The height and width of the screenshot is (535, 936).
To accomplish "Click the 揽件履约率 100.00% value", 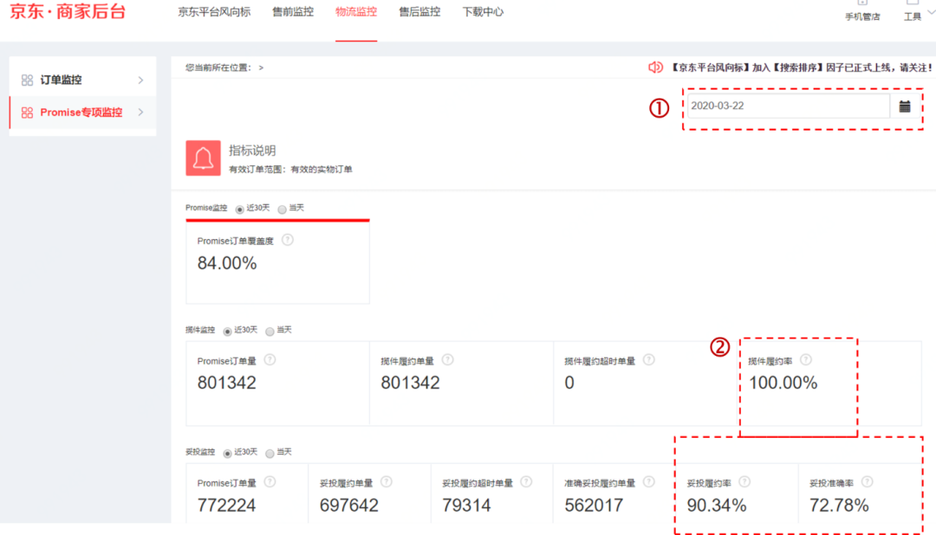I will pyautogui.click(x=783, y=383).
